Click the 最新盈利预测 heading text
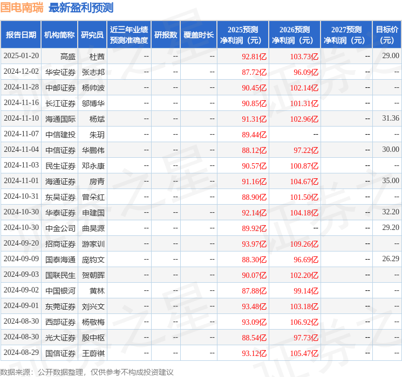Image resolution: width=402 pixels, height=377 pixels. (81, 8)
